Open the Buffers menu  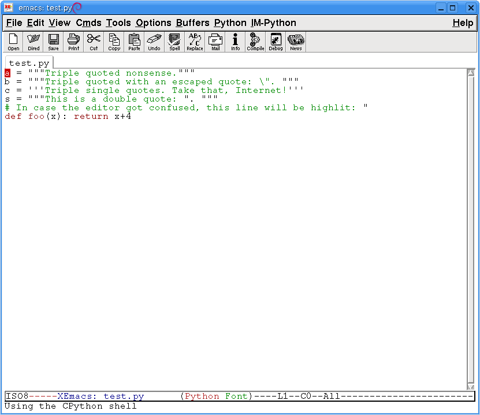(192, 23)
